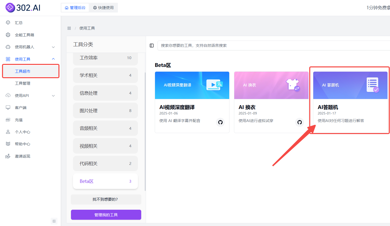Click the card icon for 充值
Viewport: 390px width, 226px height.
[x=8, y=120]
